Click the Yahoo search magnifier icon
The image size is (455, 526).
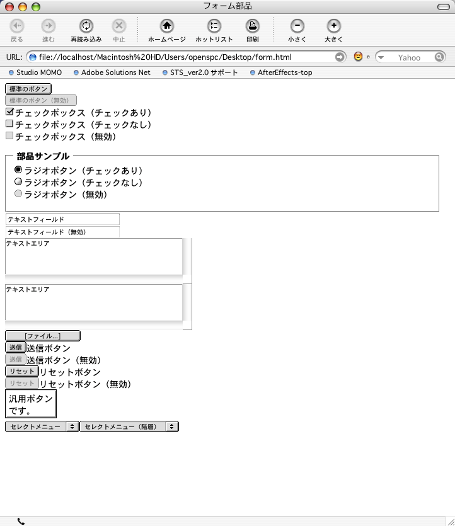[439, 57]
